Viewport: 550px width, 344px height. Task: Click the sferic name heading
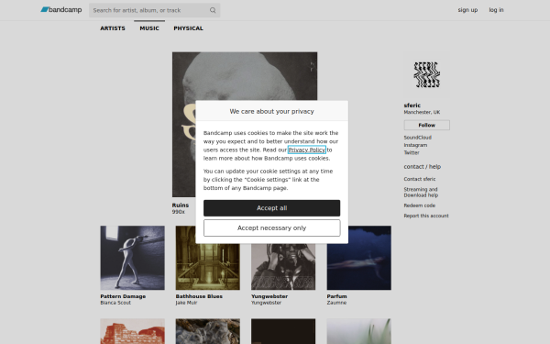click(x=412, y=105)
